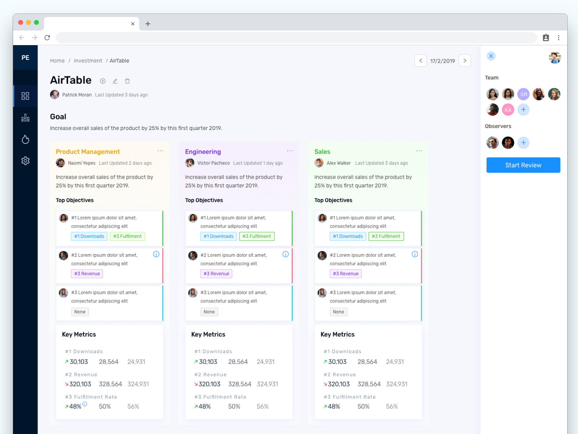Click first observer avatar with sunglasses

492,143
